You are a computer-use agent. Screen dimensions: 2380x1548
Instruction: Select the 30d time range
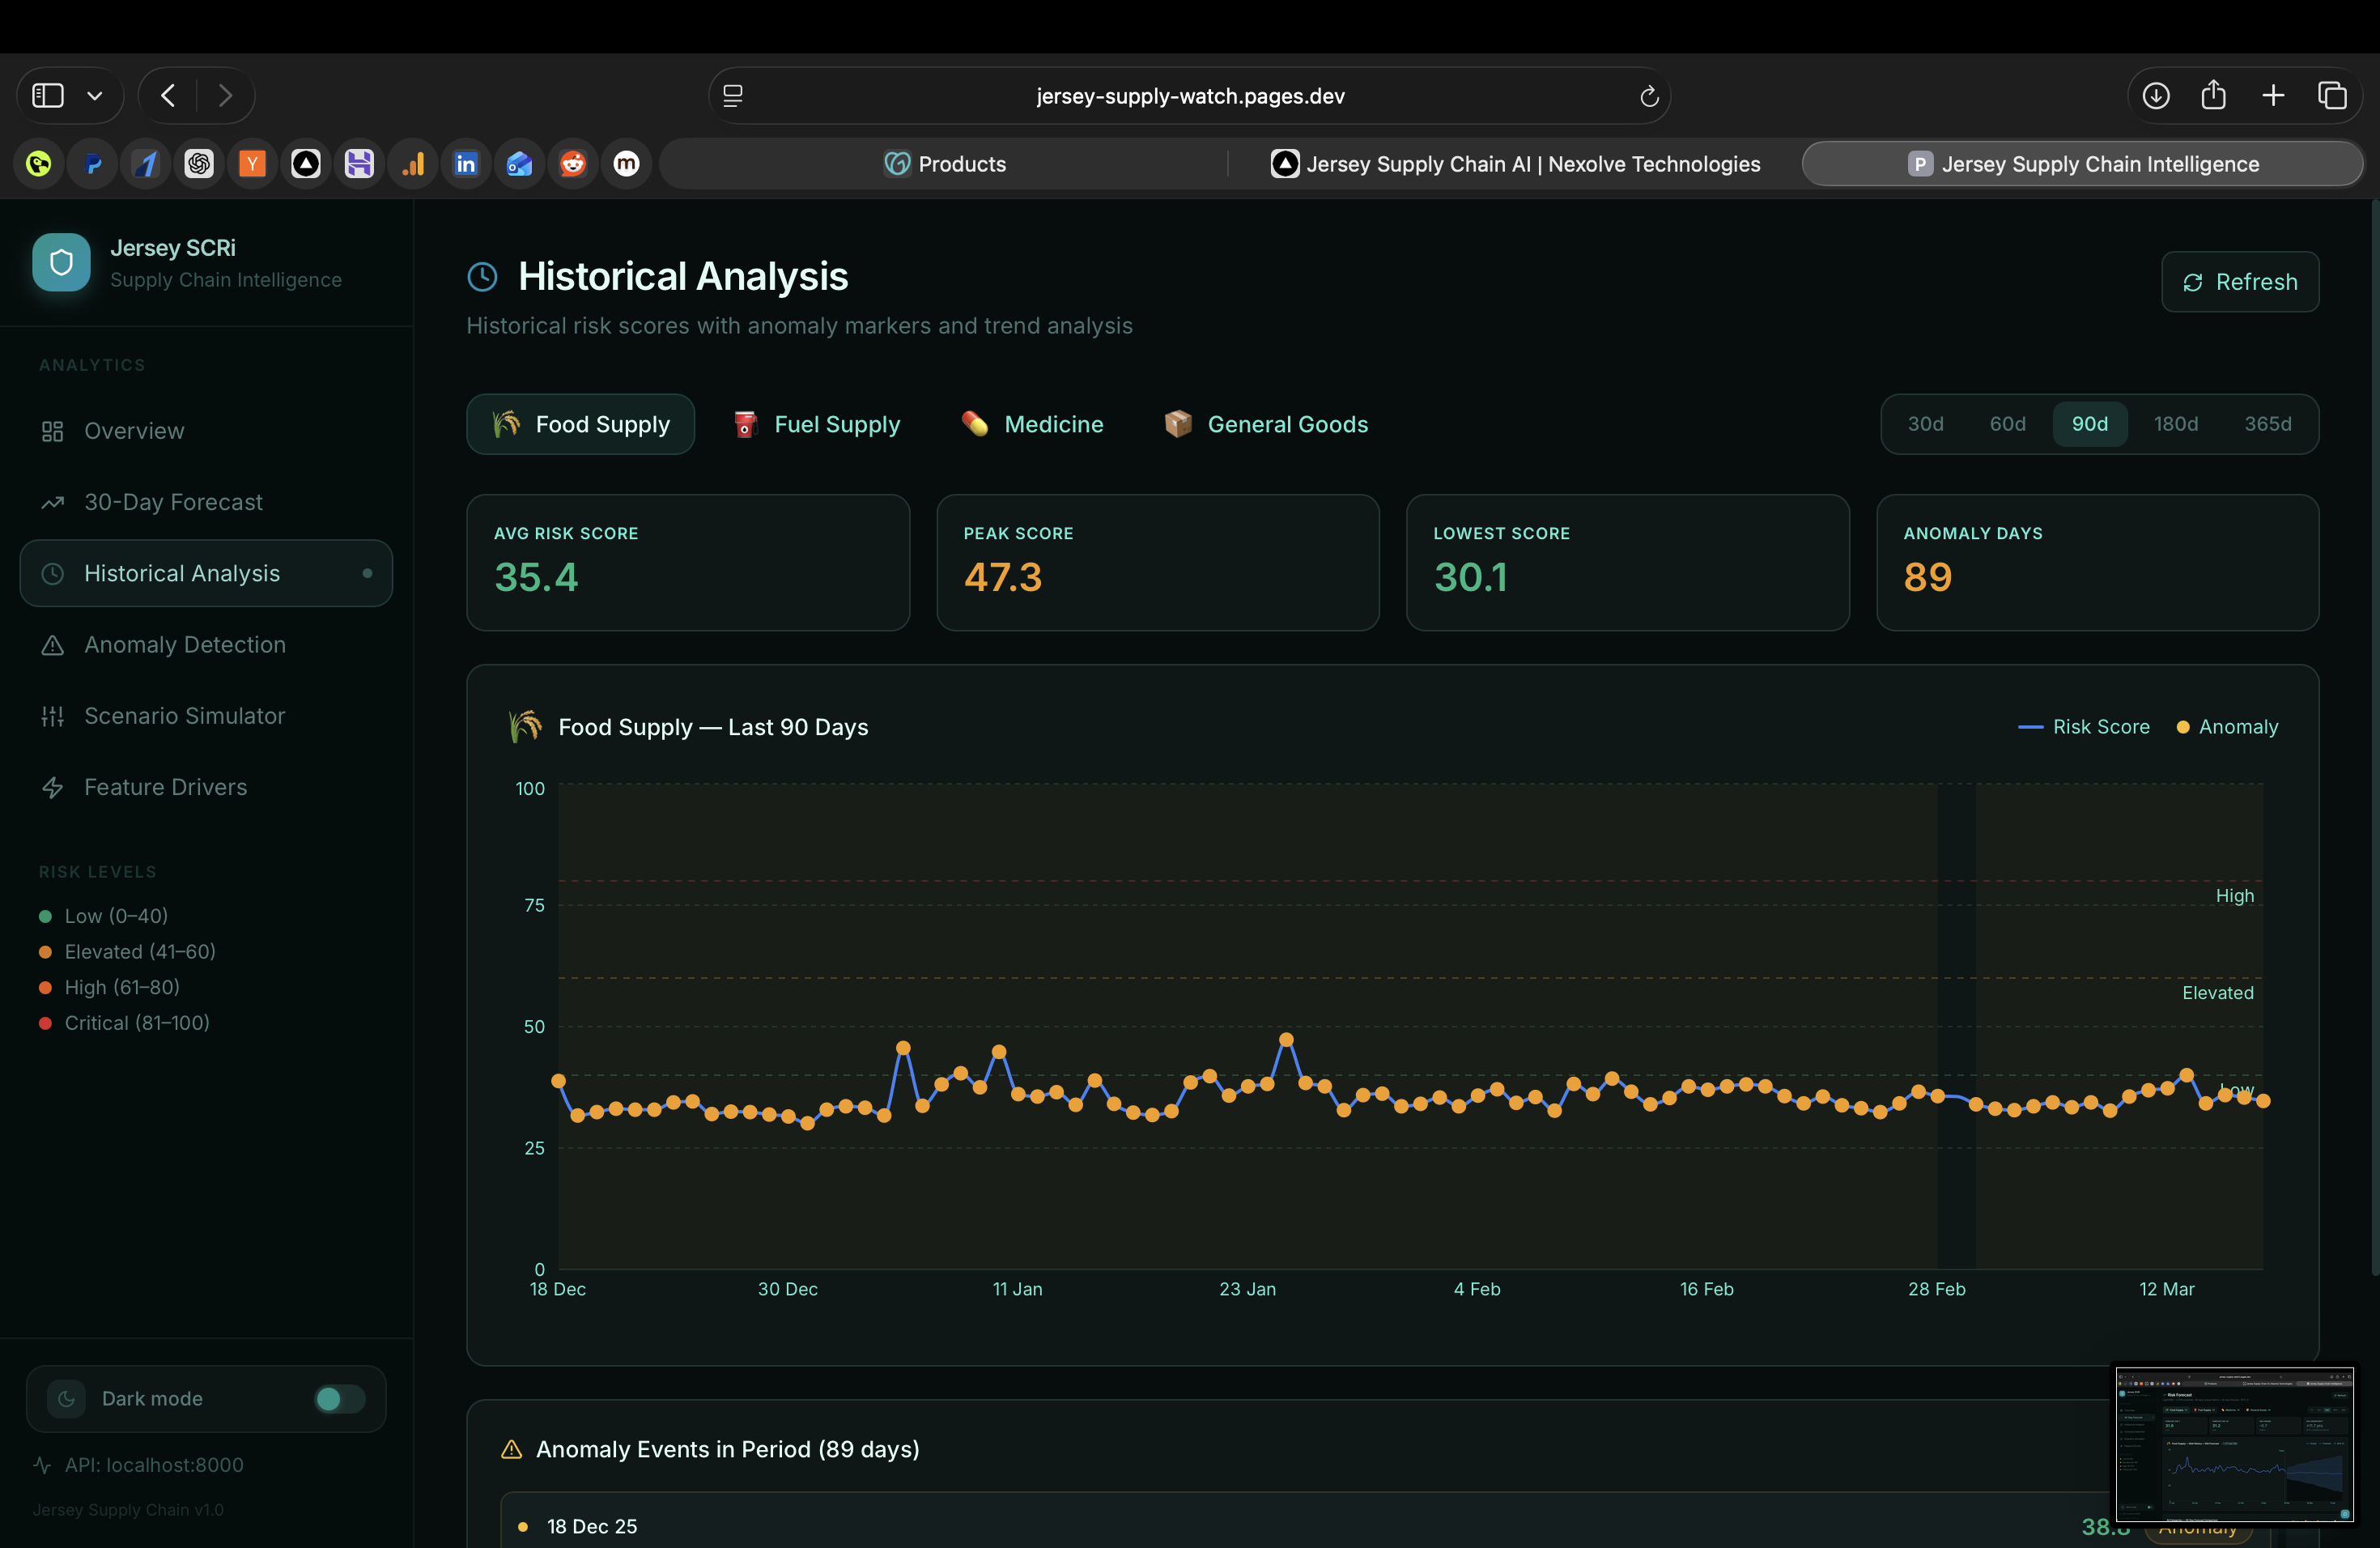click(x=1925, y=424)
